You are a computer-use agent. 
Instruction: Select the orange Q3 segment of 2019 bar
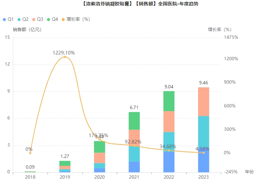point(65,168)
